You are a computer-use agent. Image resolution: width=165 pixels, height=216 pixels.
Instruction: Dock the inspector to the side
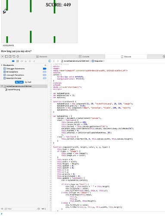click(10, 57)
